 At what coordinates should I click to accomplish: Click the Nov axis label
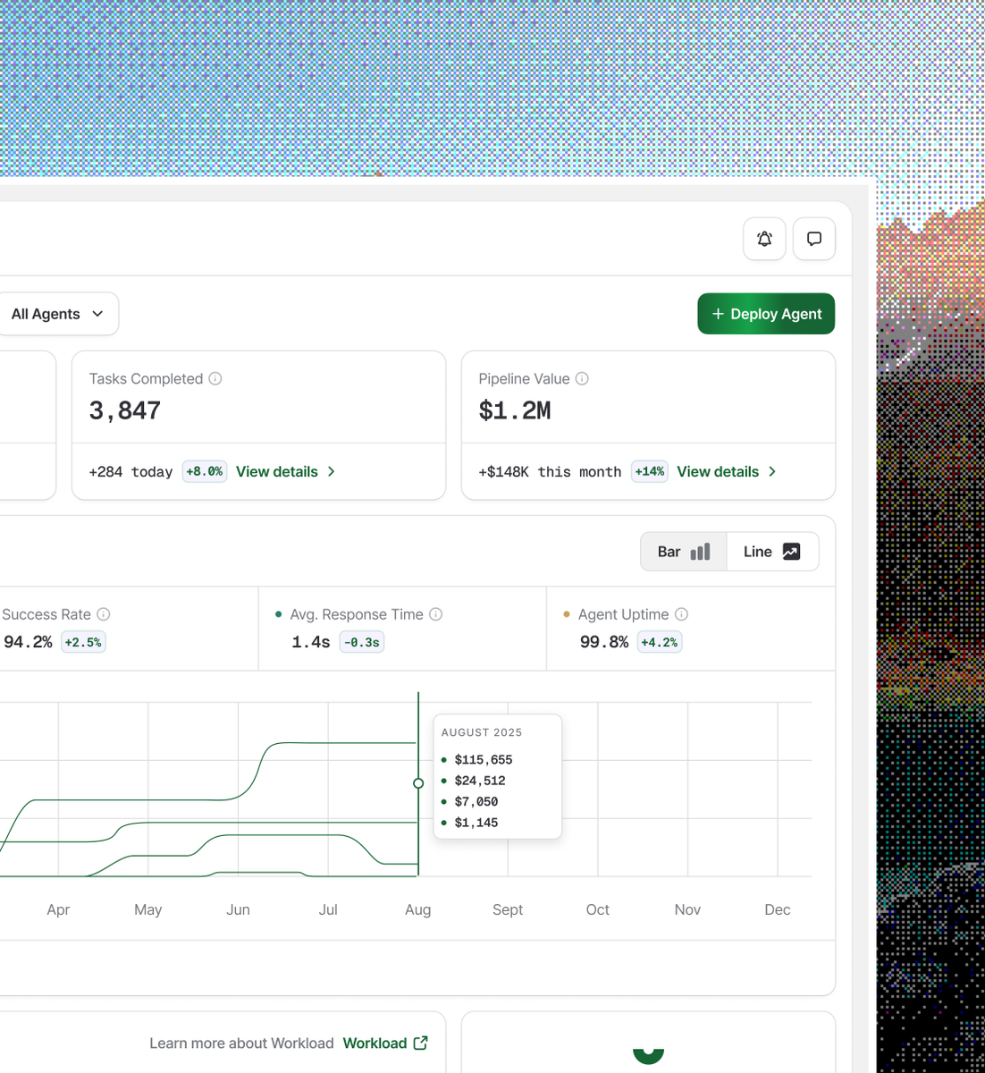[687, 909]
